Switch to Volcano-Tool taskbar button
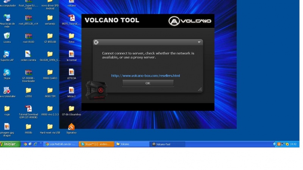303x170 pixels. pyautogui.click(x=167, y=144)
